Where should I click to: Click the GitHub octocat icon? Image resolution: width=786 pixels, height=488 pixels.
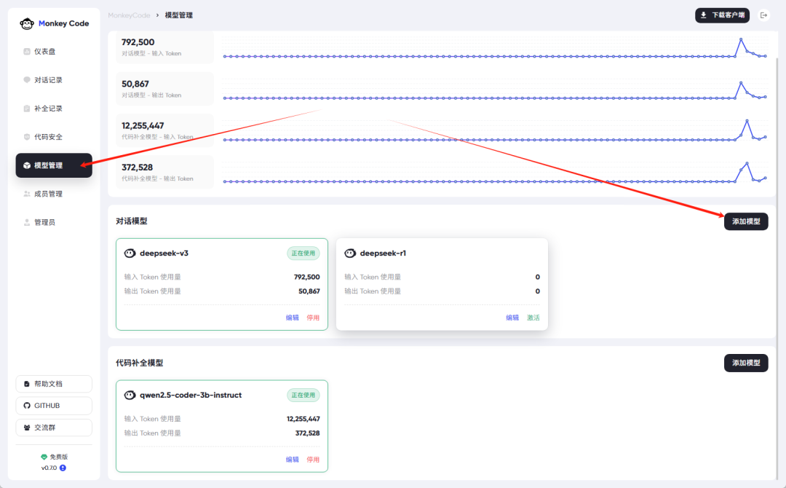click(27, 406)
